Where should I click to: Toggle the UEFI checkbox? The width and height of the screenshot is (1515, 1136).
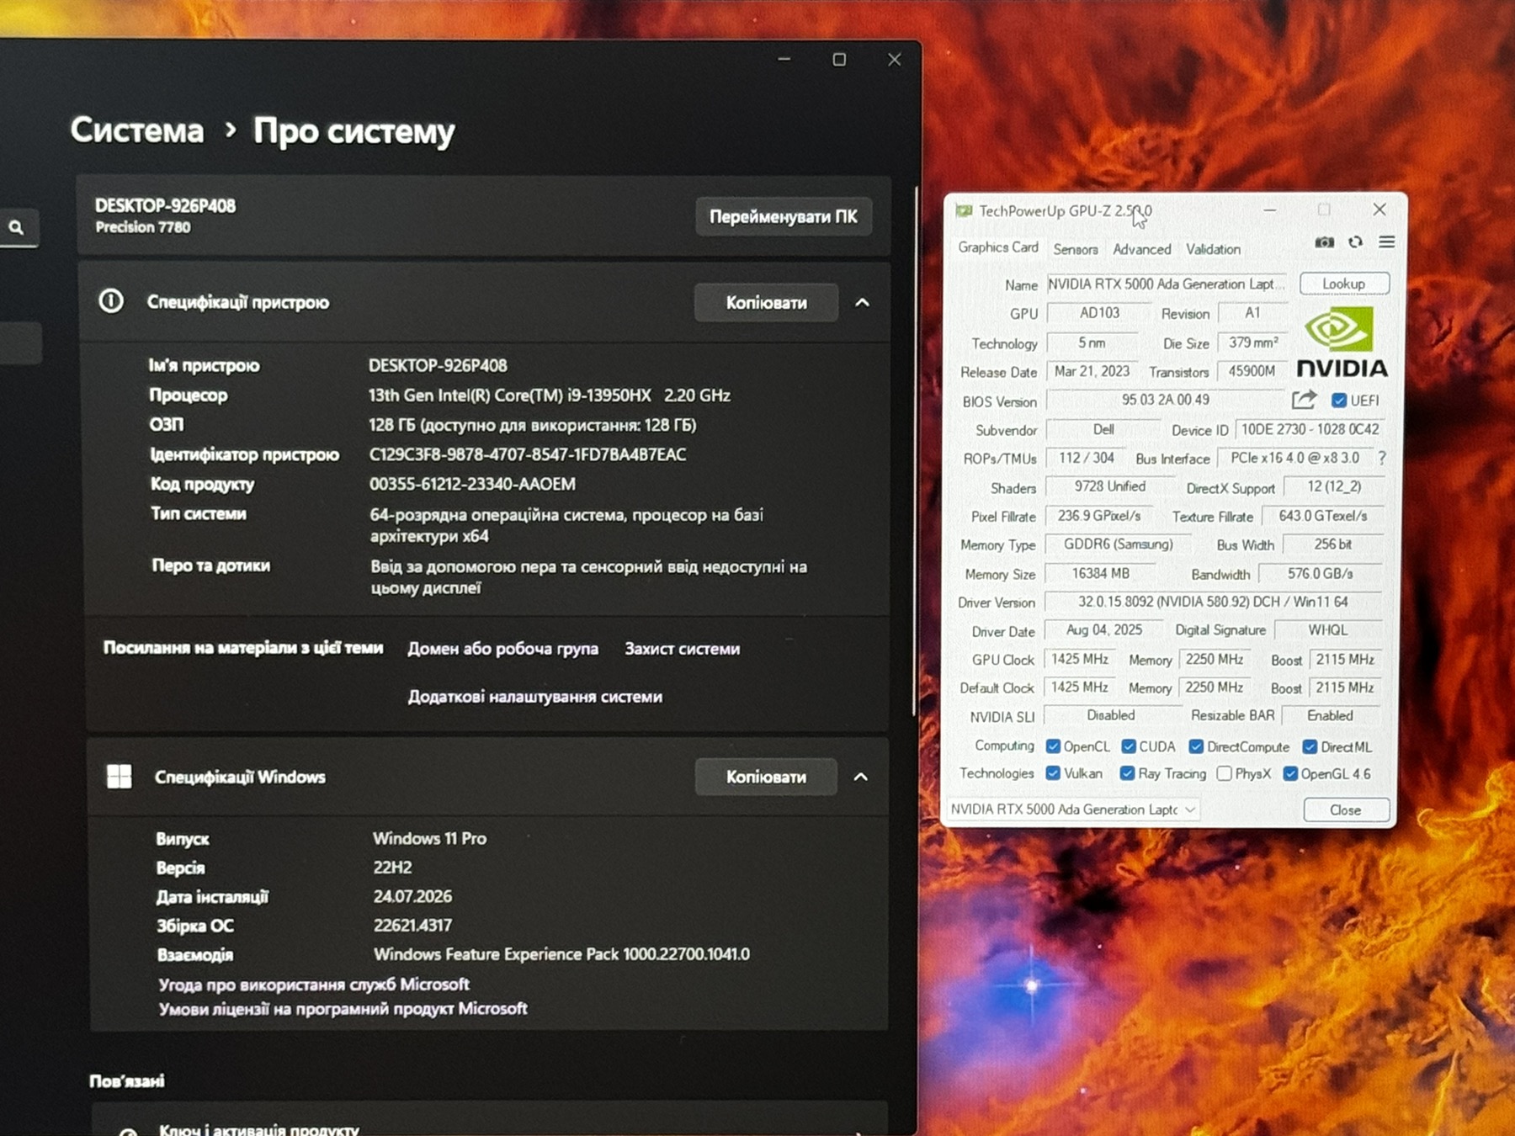coord(1338,401)
